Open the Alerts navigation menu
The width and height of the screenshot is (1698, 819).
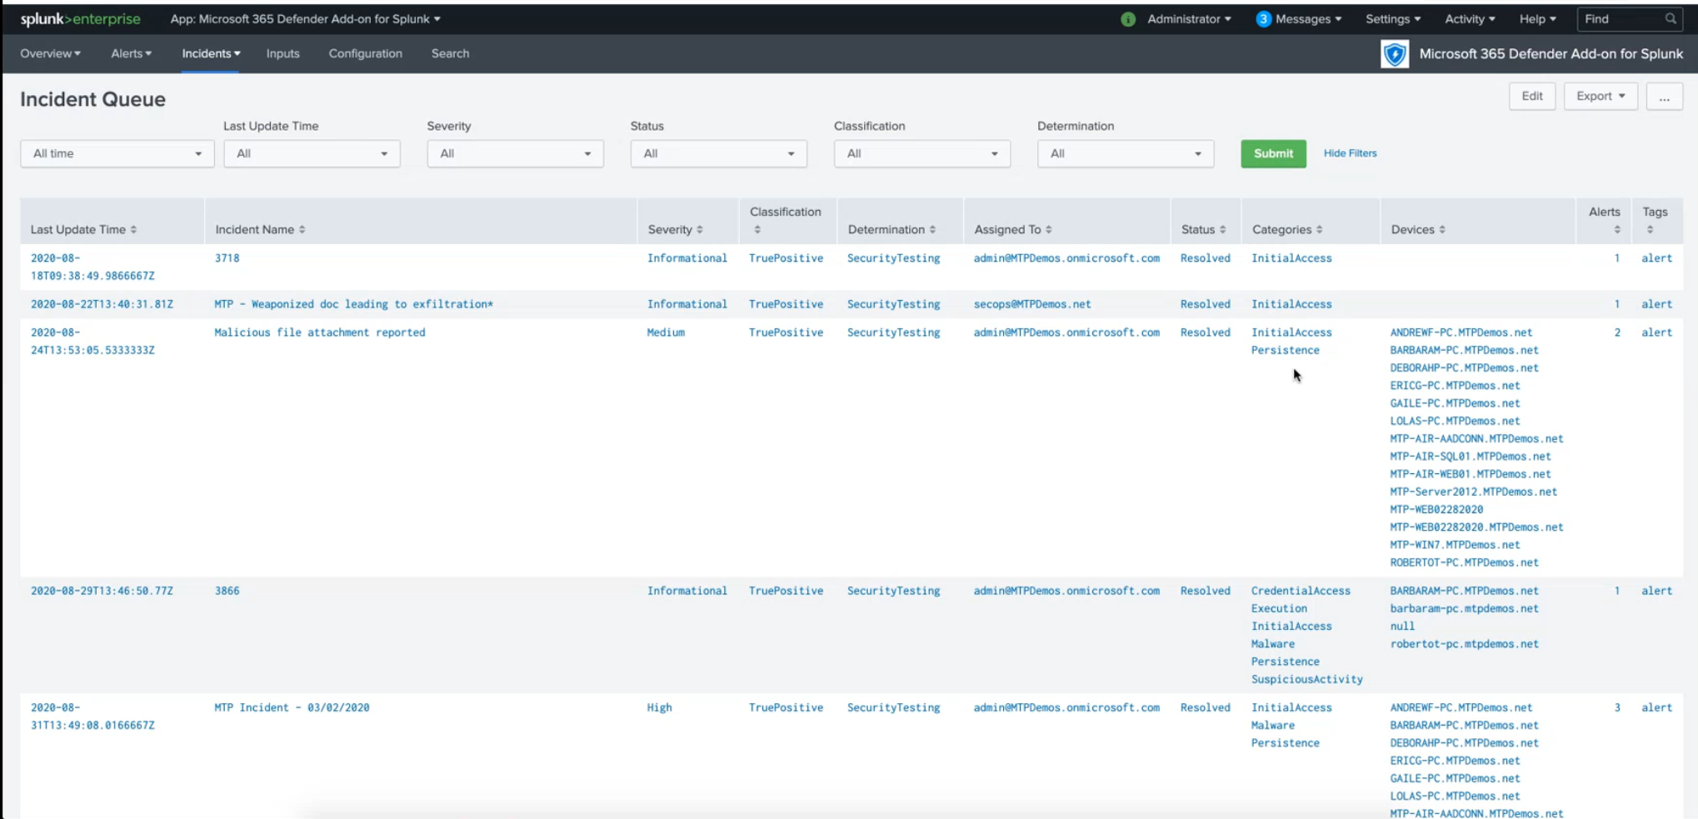point(131,53)
